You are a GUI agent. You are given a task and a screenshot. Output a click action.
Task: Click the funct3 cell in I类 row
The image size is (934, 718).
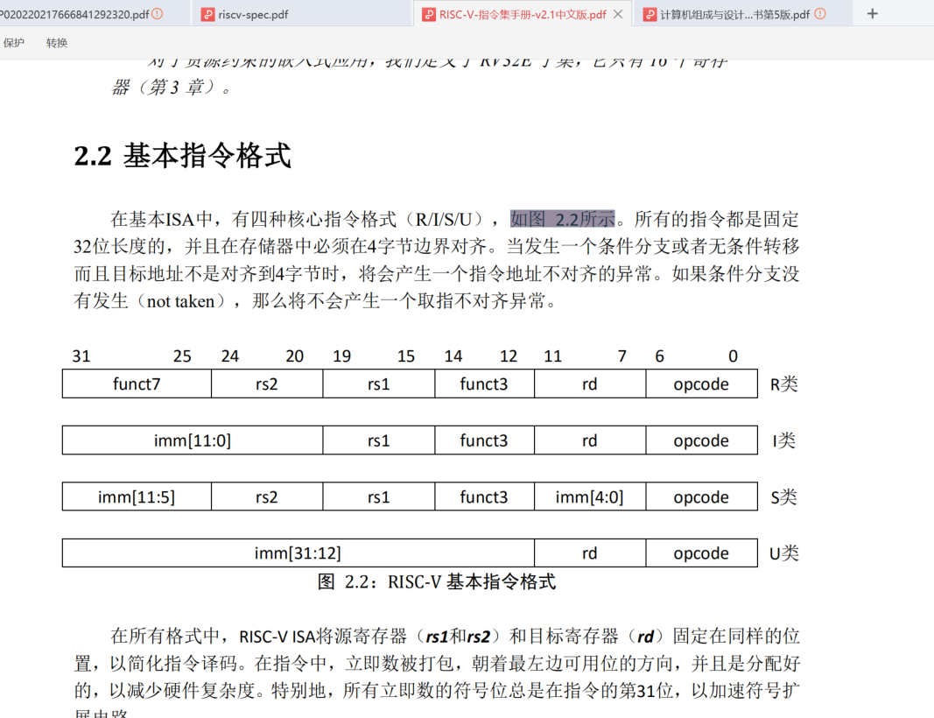pyautogui.click(x=484, y=440)
